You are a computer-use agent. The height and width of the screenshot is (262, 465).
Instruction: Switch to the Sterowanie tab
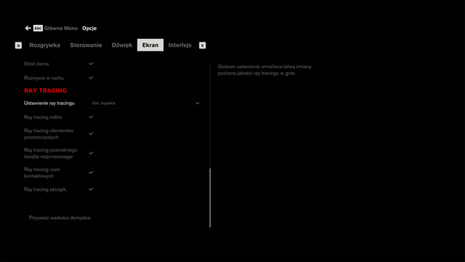pos(86,45)
